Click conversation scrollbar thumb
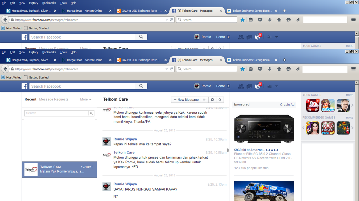 (228, 150)
